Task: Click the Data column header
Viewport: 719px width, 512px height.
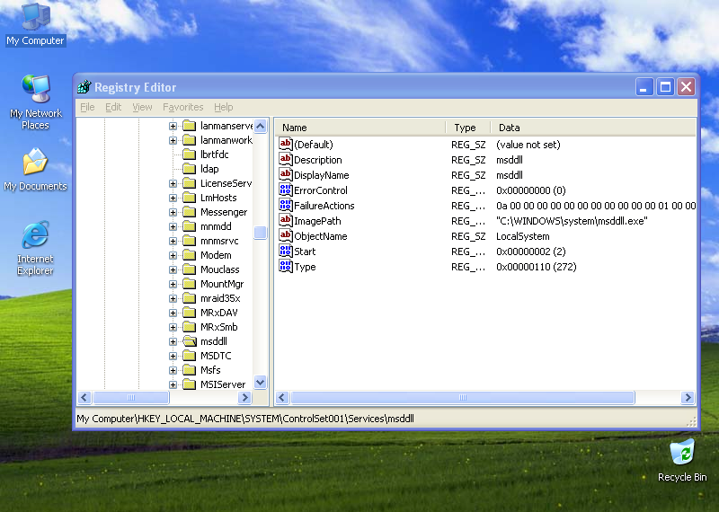Action: pyautogui.click(x=593, y=128)
